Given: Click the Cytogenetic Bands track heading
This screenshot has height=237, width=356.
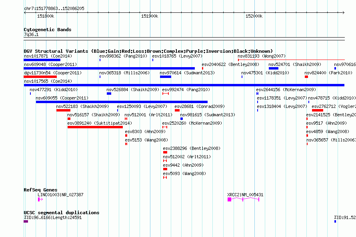Looking at the screenshot, I should pos(48,30).
